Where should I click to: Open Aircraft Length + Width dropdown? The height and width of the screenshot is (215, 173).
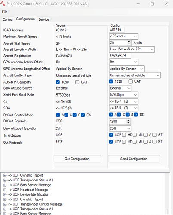[x=132, y=49]
